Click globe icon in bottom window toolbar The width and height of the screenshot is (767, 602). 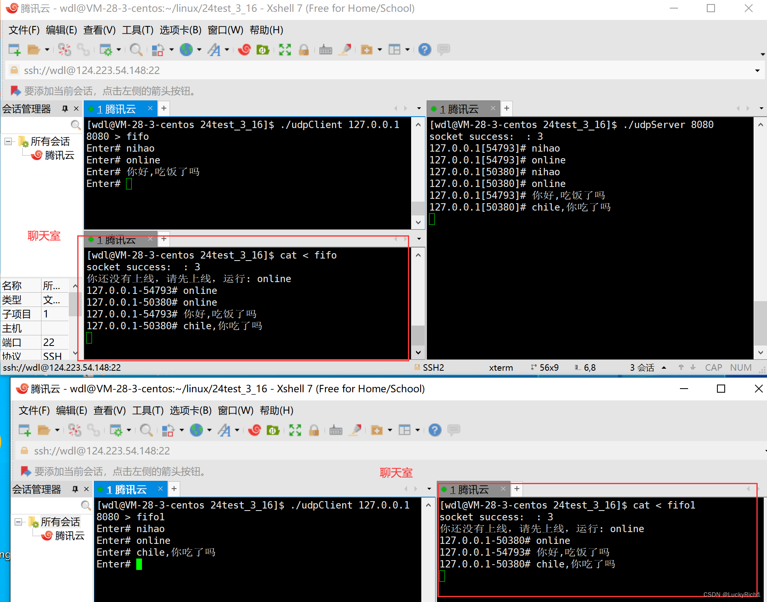pyautogui.click(x=196, y=430)
